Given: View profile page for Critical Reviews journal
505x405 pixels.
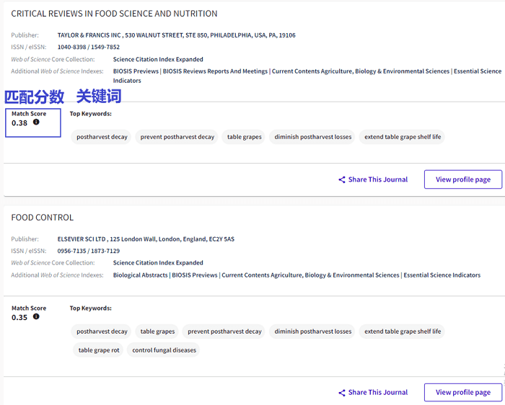Looking at the screenshot, I should click(x=462, y=179).
